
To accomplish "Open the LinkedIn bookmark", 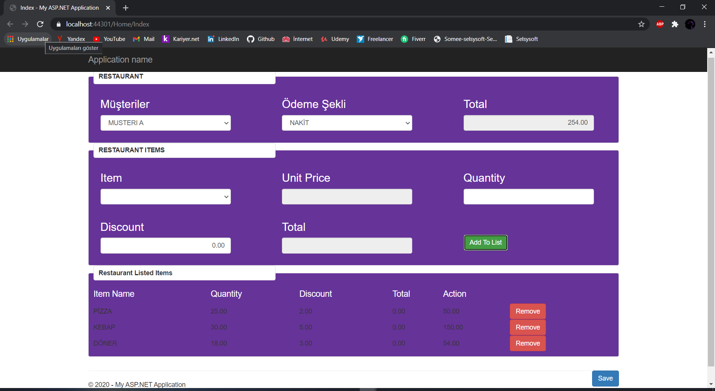I will (223, 39).
